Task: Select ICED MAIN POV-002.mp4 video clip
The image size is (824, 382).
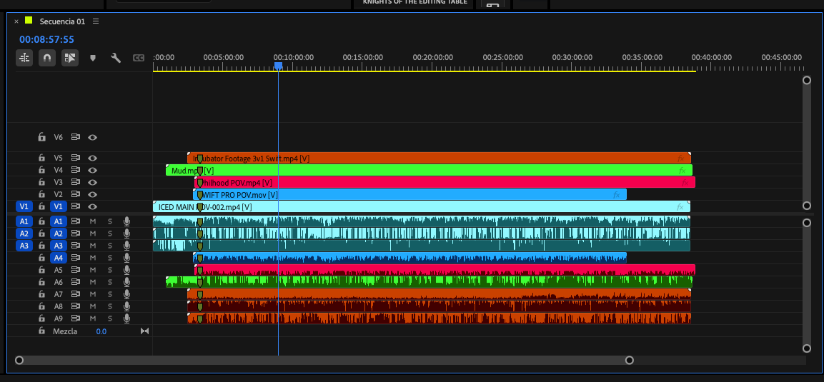Action: coord(422,206)
